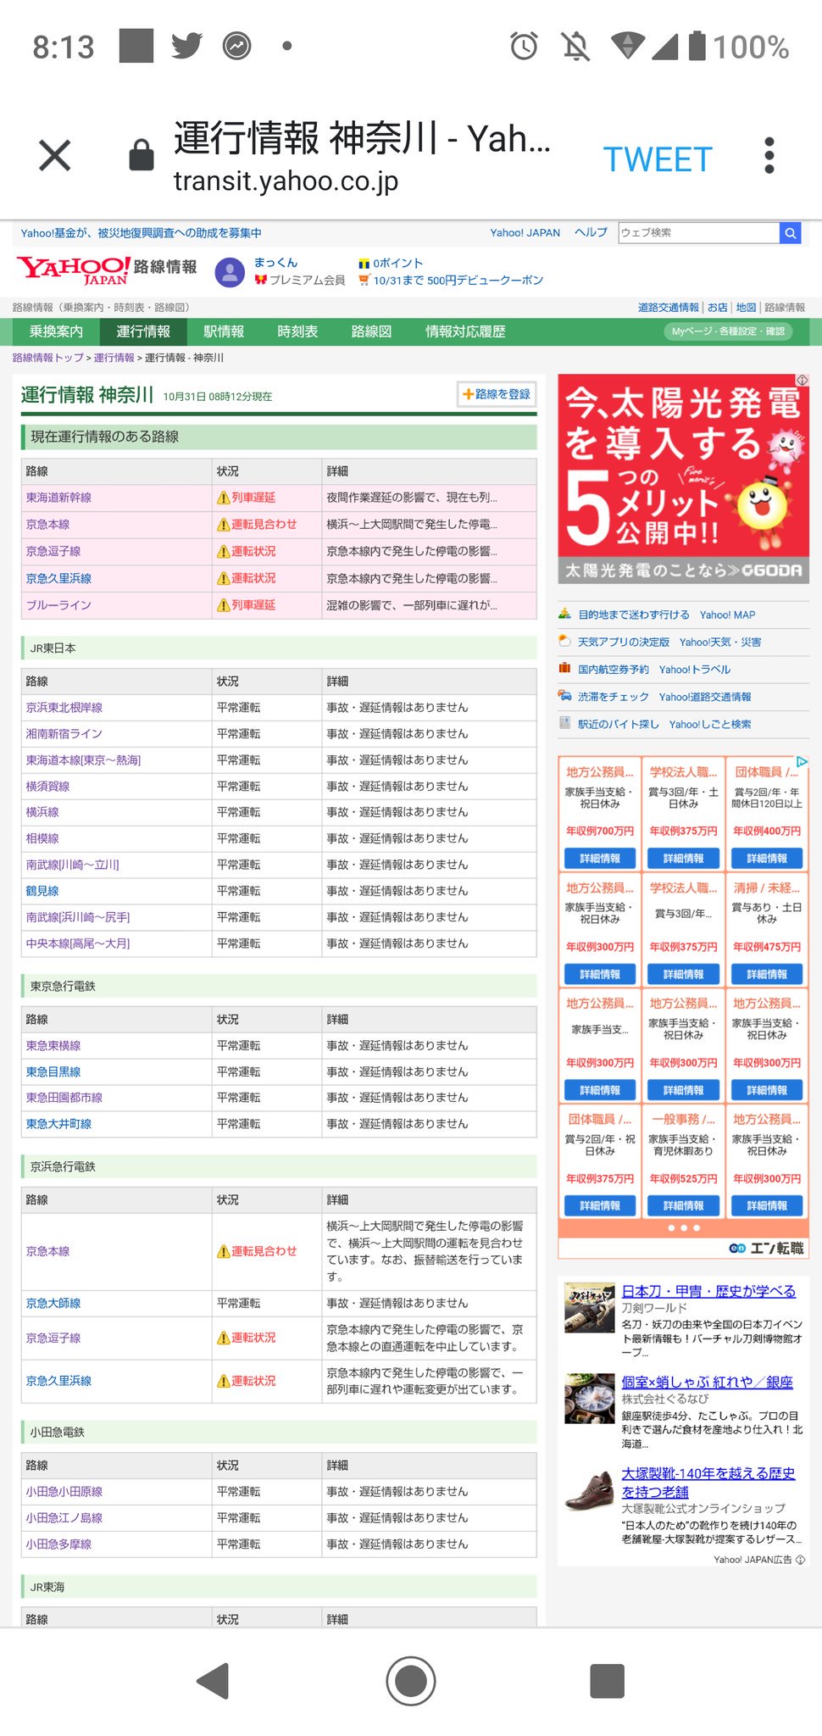Close the custom tab with X icon
The image size is (822, 1736).
(55, 156)
